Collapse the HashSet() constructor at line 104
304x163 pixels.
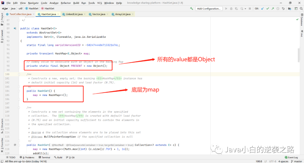click(19, 91)
